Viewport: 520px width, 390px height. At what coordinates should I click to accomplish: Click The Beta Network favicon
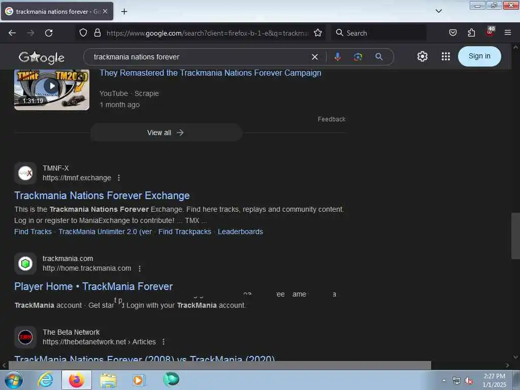pos(25,337)
